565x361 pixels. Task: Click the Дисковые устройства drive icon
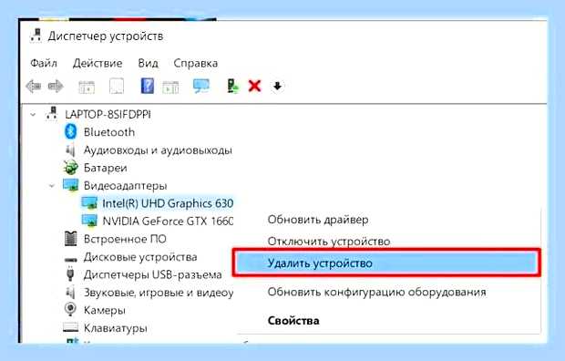[71, 259]
